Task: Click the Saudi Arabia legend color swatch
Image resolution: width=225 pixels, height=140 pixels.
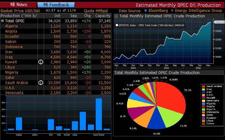Action: pos(203,86)
